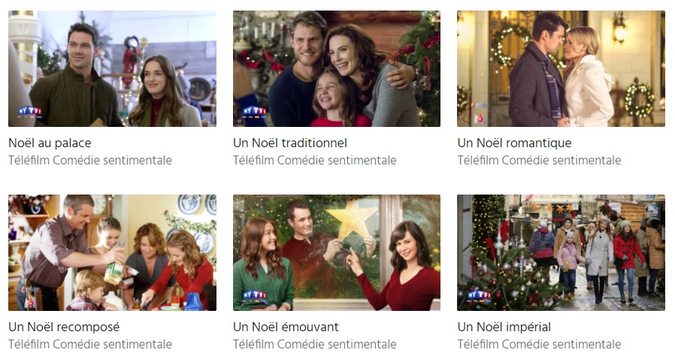Select the "Un Noël impérial" title link

[504, 327]
